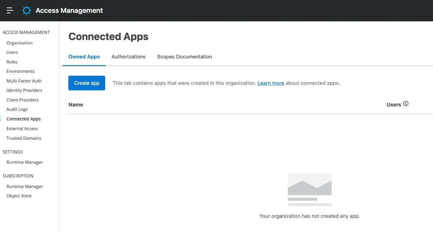Click the Users column info icon
The width and height of the screenshot is (433, 233).
click(406, 104)
